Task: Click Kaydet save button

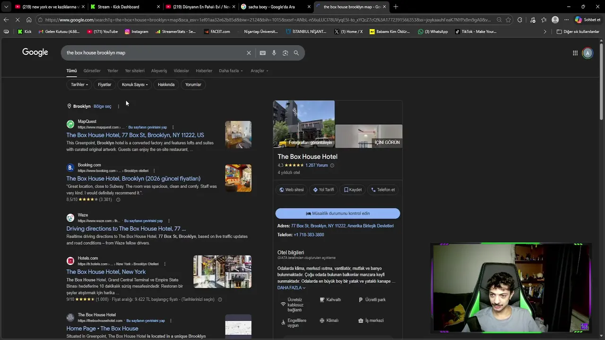Action: pos(353,190)
